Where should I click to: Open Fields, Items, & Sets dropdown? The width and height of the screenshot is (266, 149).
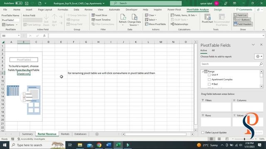pos(184,15)
